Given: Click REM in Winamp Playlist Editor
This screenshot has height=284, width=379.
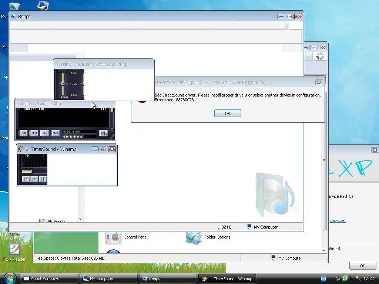Looking at the screenshot, I should click(34, 133).
